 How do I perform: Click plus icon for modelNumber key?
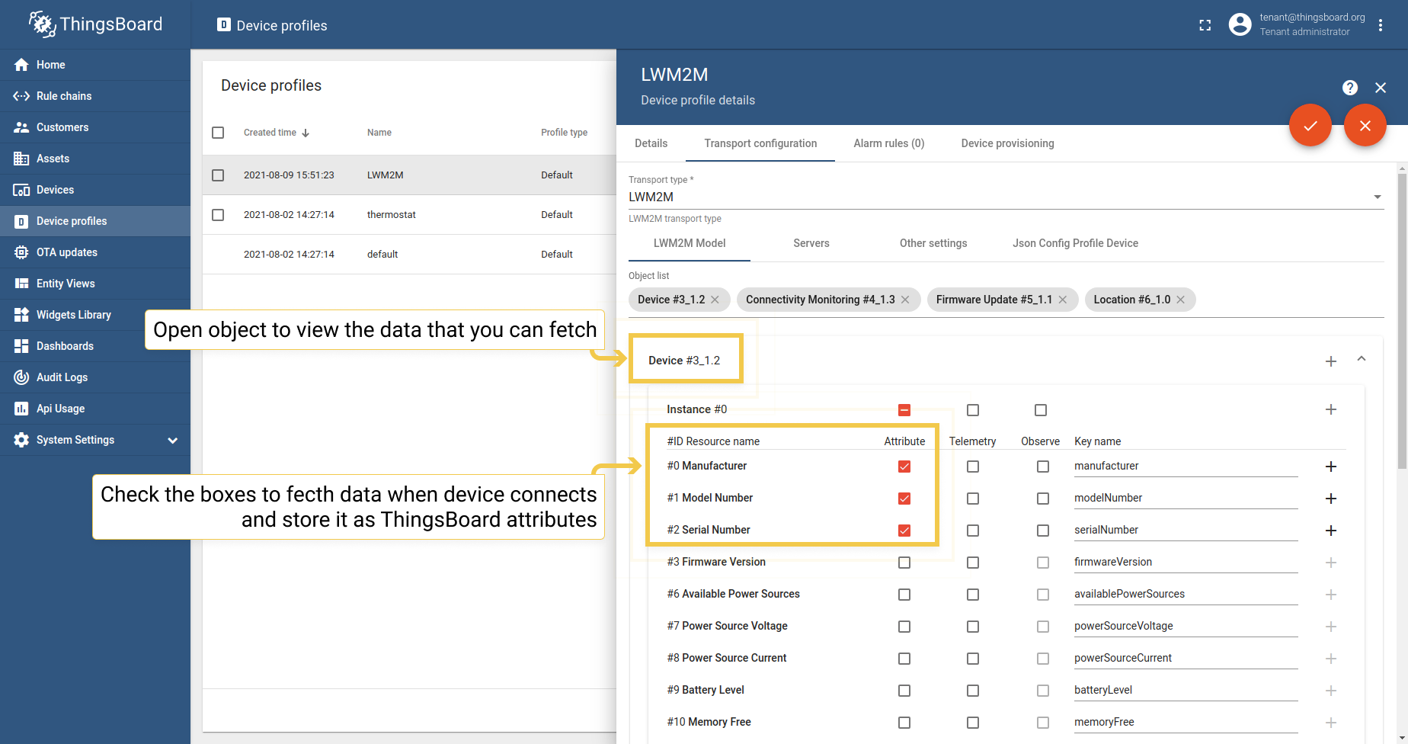(x=1331, y=498)
